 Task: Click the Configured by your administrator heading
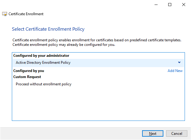click(41, 56)
